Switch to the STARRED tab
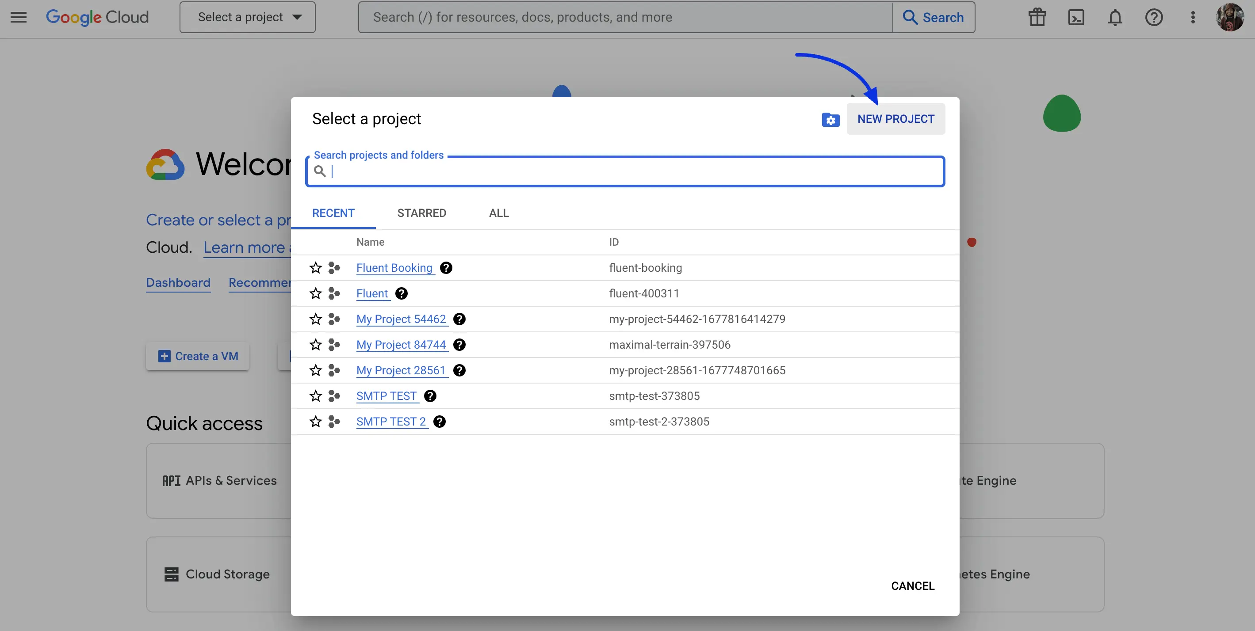 pos(421,213)
